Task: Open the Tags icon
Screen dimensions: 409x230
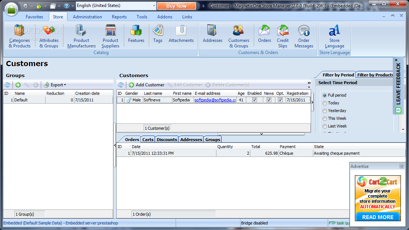Action: (158, 33)
